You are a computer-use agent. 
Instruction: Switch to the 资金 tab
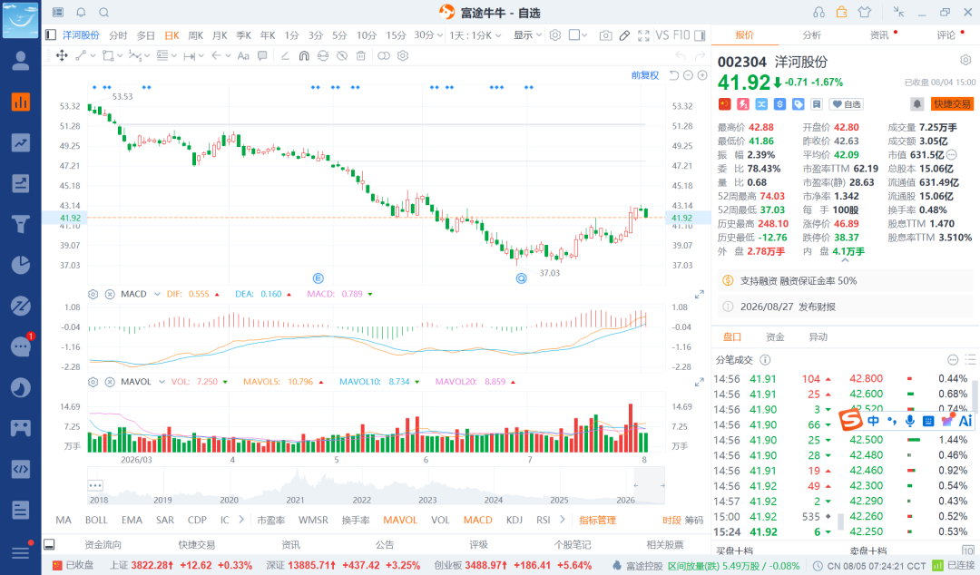click(x=775, y=336)
